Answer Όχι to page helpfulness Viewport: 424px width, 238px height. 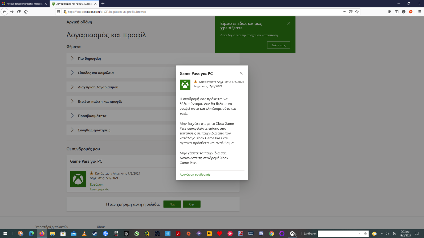tap(192, 204)
